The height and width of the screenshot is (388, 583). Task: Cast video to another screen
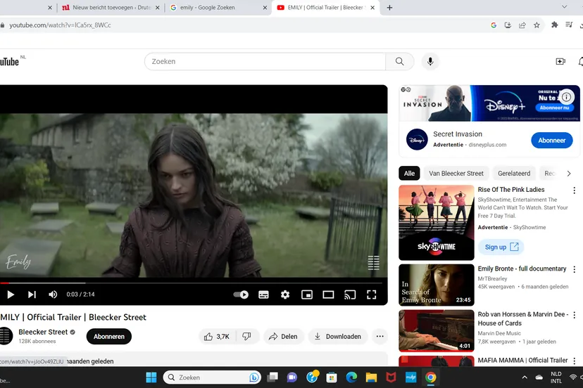(350, 295)
